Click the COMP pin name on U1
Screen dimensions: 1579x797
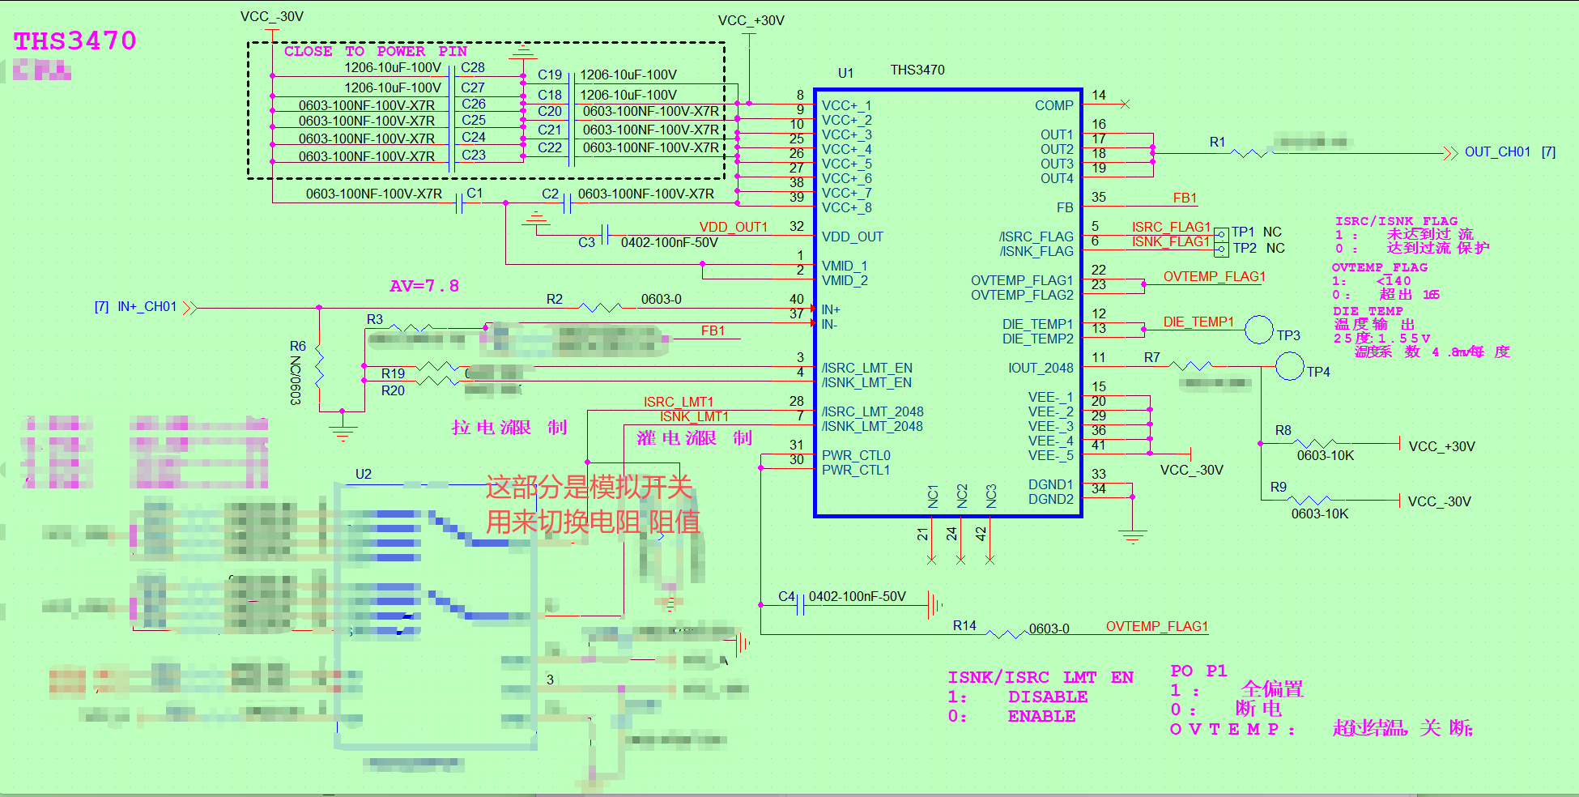[1054, 105]
